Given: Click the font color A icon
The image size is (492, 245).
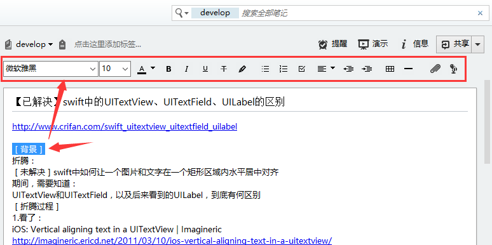Looking at the screenshot, I should 142,69.
